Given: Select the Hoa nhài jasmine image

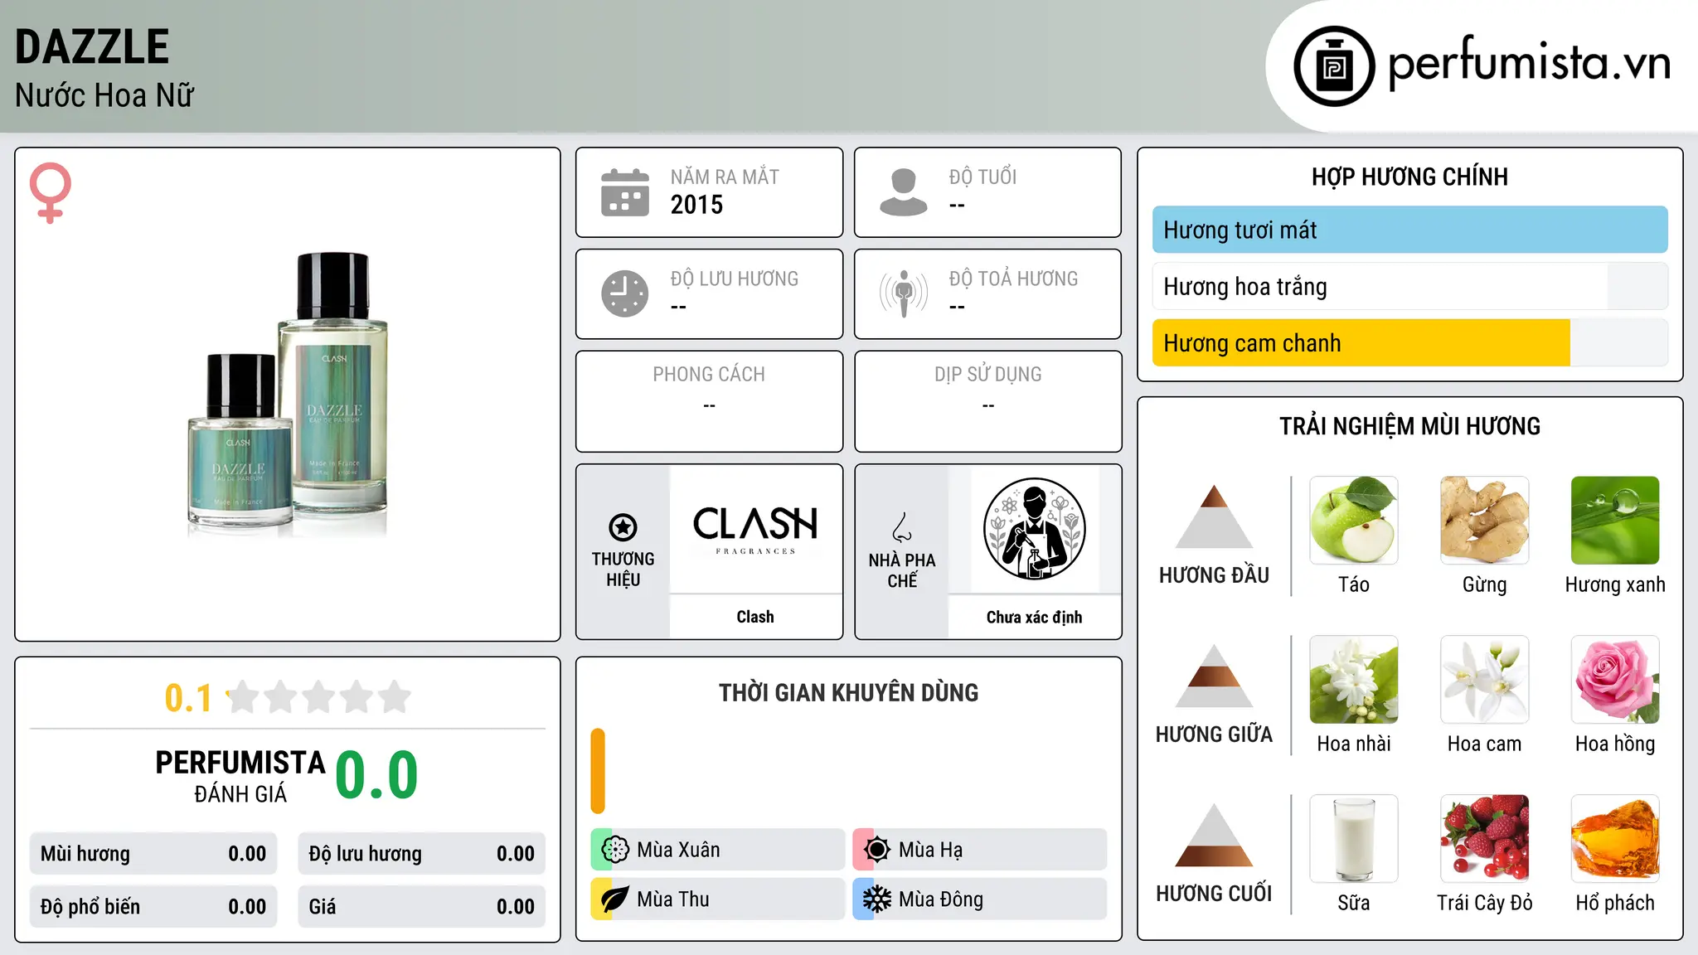Looking at the screenshot, I should coord(1354,680).
